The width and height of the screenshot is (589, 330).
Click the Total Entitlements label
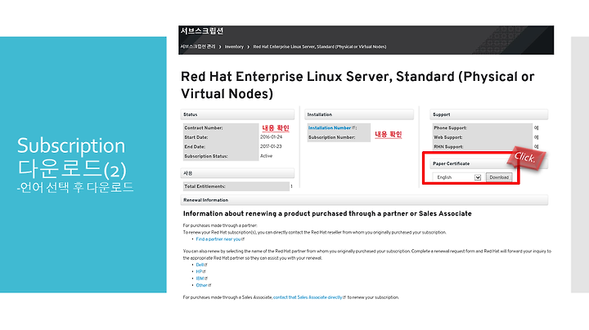(205, 186)
